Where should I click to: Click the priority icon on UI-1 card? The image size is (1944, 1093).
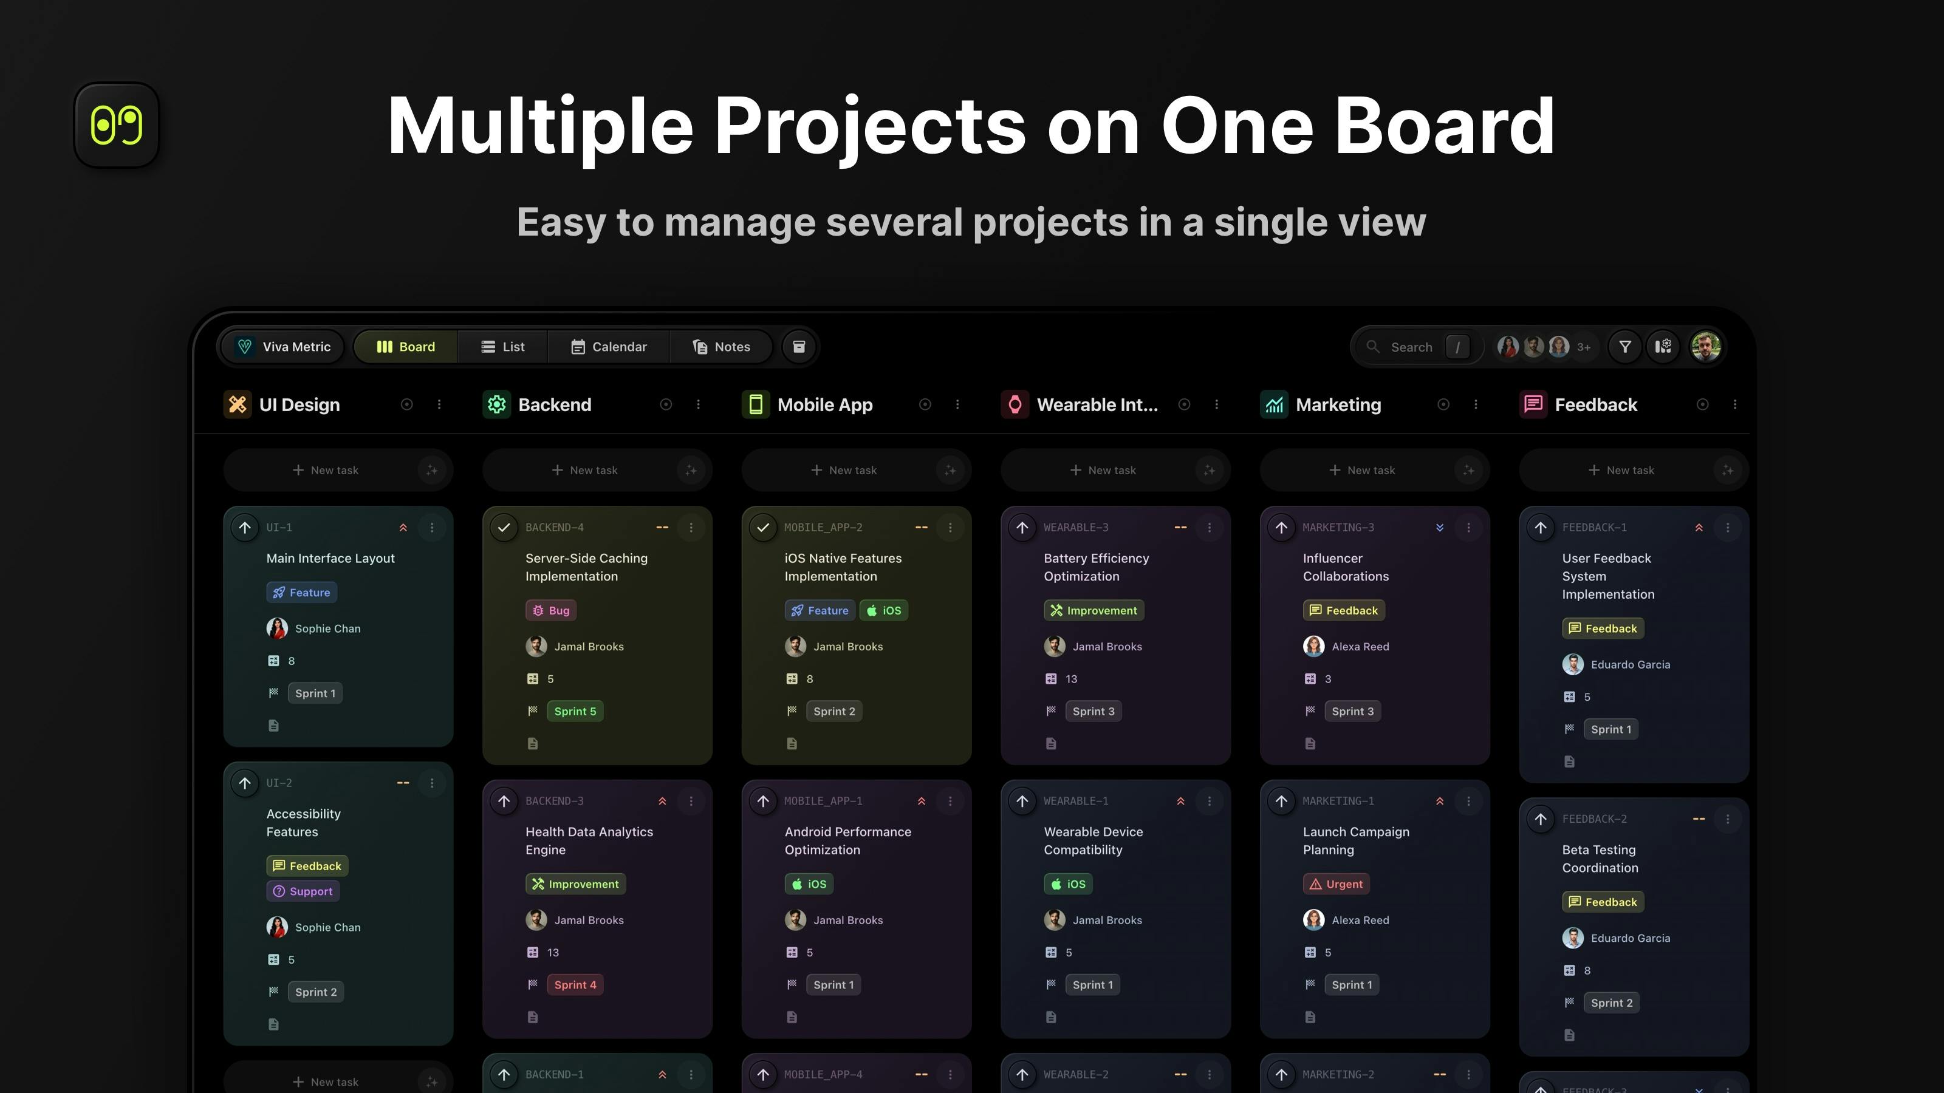pyautogui.click(x=403, y=528)
